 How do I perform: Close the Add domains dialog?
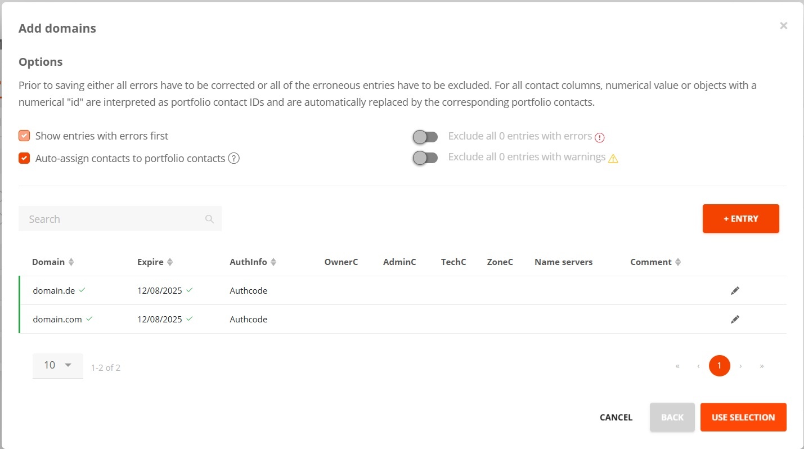[783, 25]
